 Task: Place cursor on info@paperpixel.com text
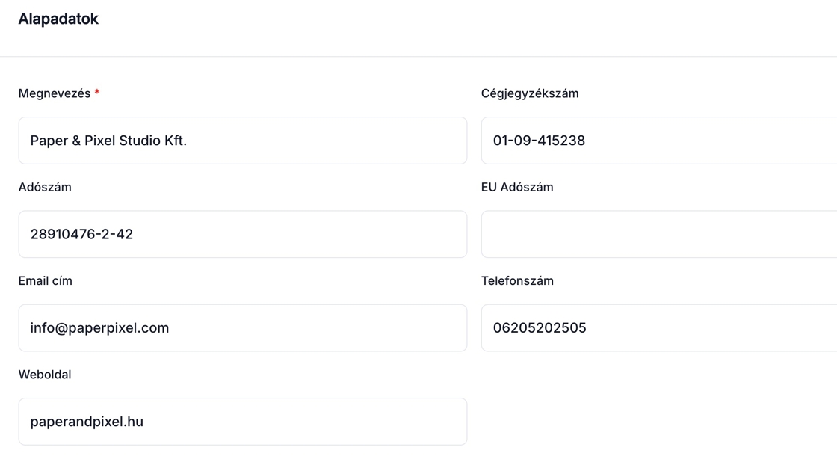point(99,327)
